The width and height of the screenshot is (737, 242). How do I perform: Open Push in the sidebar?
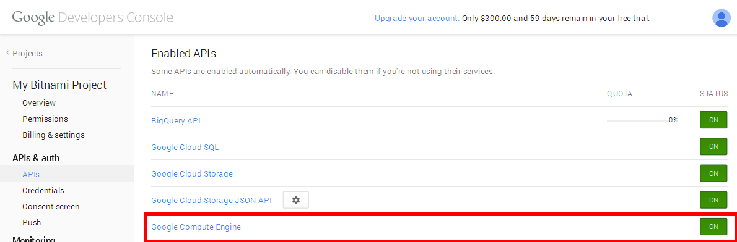(32, 222)
